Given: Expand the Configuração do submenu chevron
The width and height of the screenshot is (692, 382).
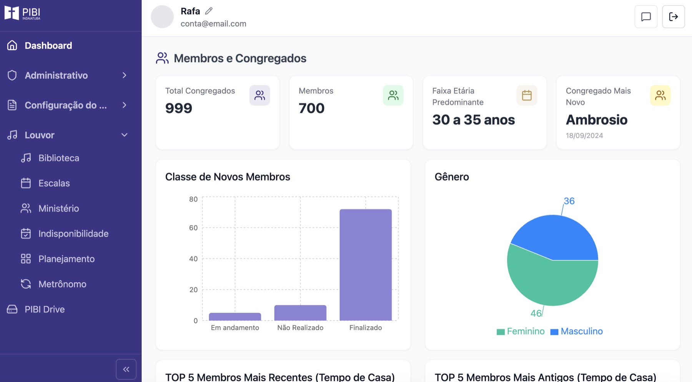Looking at the screenshot, I should coord(124,105).
